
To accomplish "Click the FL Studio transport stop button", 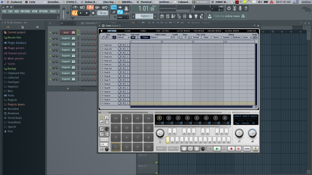I will (87, 13).
